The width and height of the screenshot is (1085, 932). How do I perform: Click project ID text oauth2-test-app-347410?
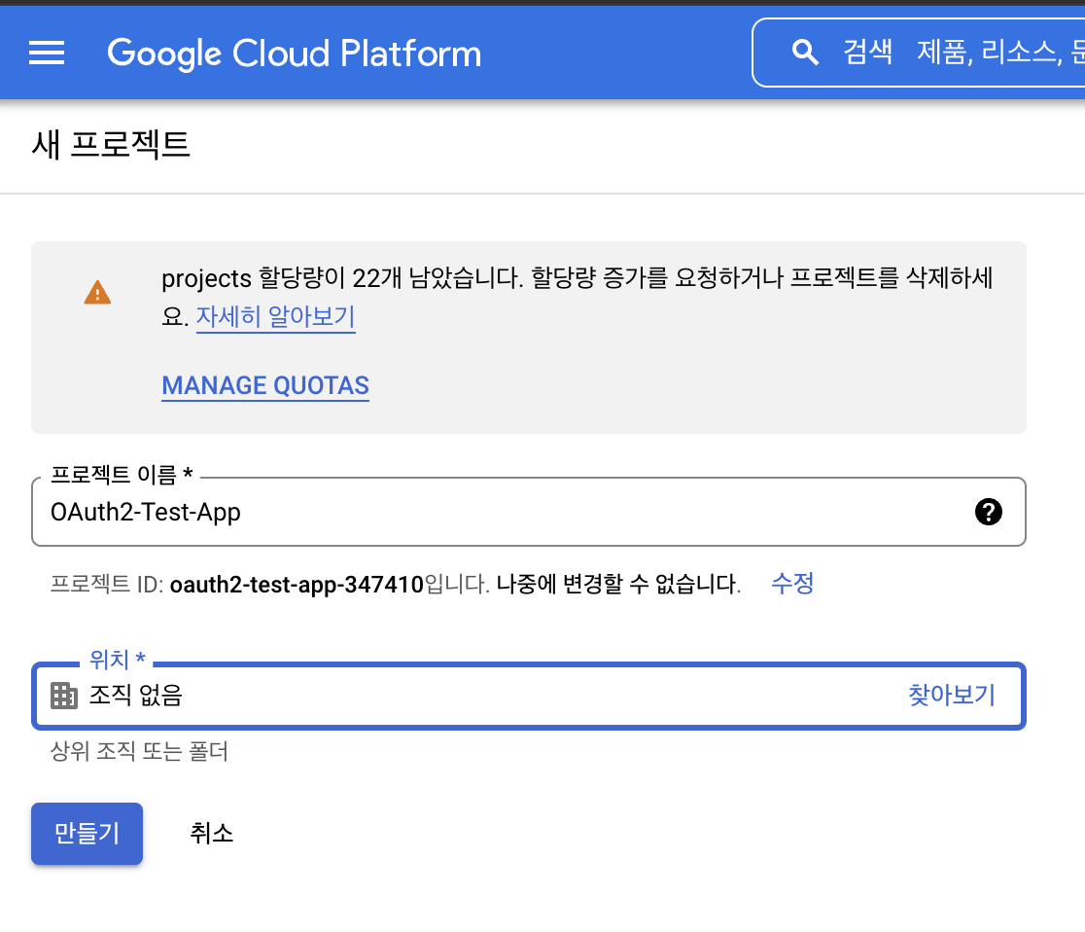(297, 585)
